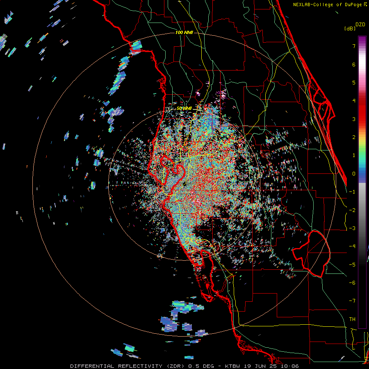The width and height of the screenshot is (369, 369).
Task: Click the '1' tick on color scale
Action: pyautogui.click(x=354, y=155)
